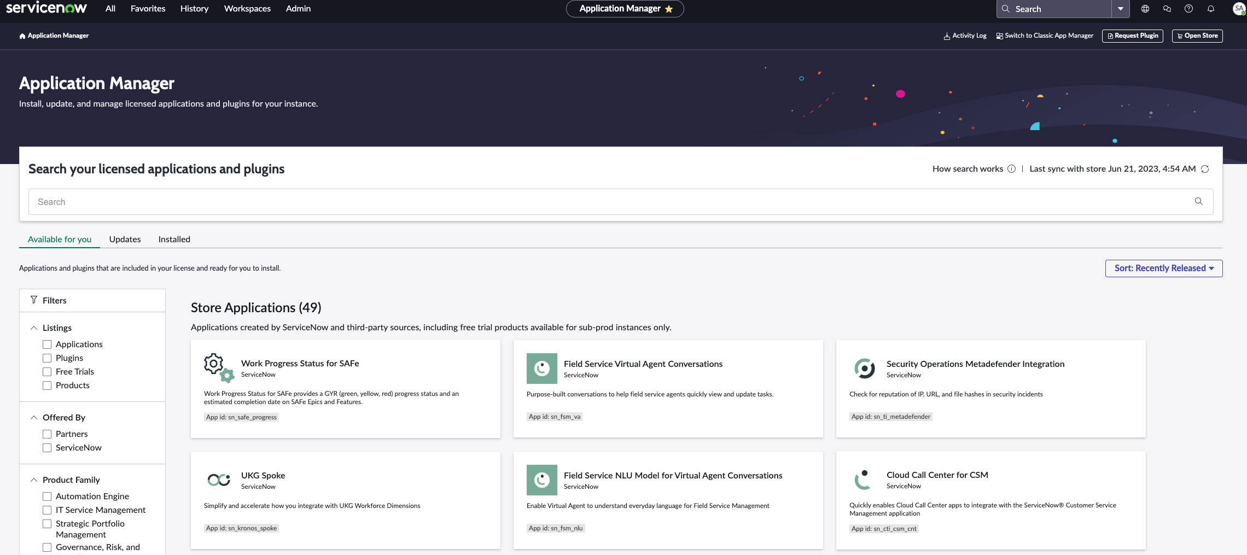Switch to the Available for you tab
The height and width of the screenshot is (555, 1247).
click(60, 239)
